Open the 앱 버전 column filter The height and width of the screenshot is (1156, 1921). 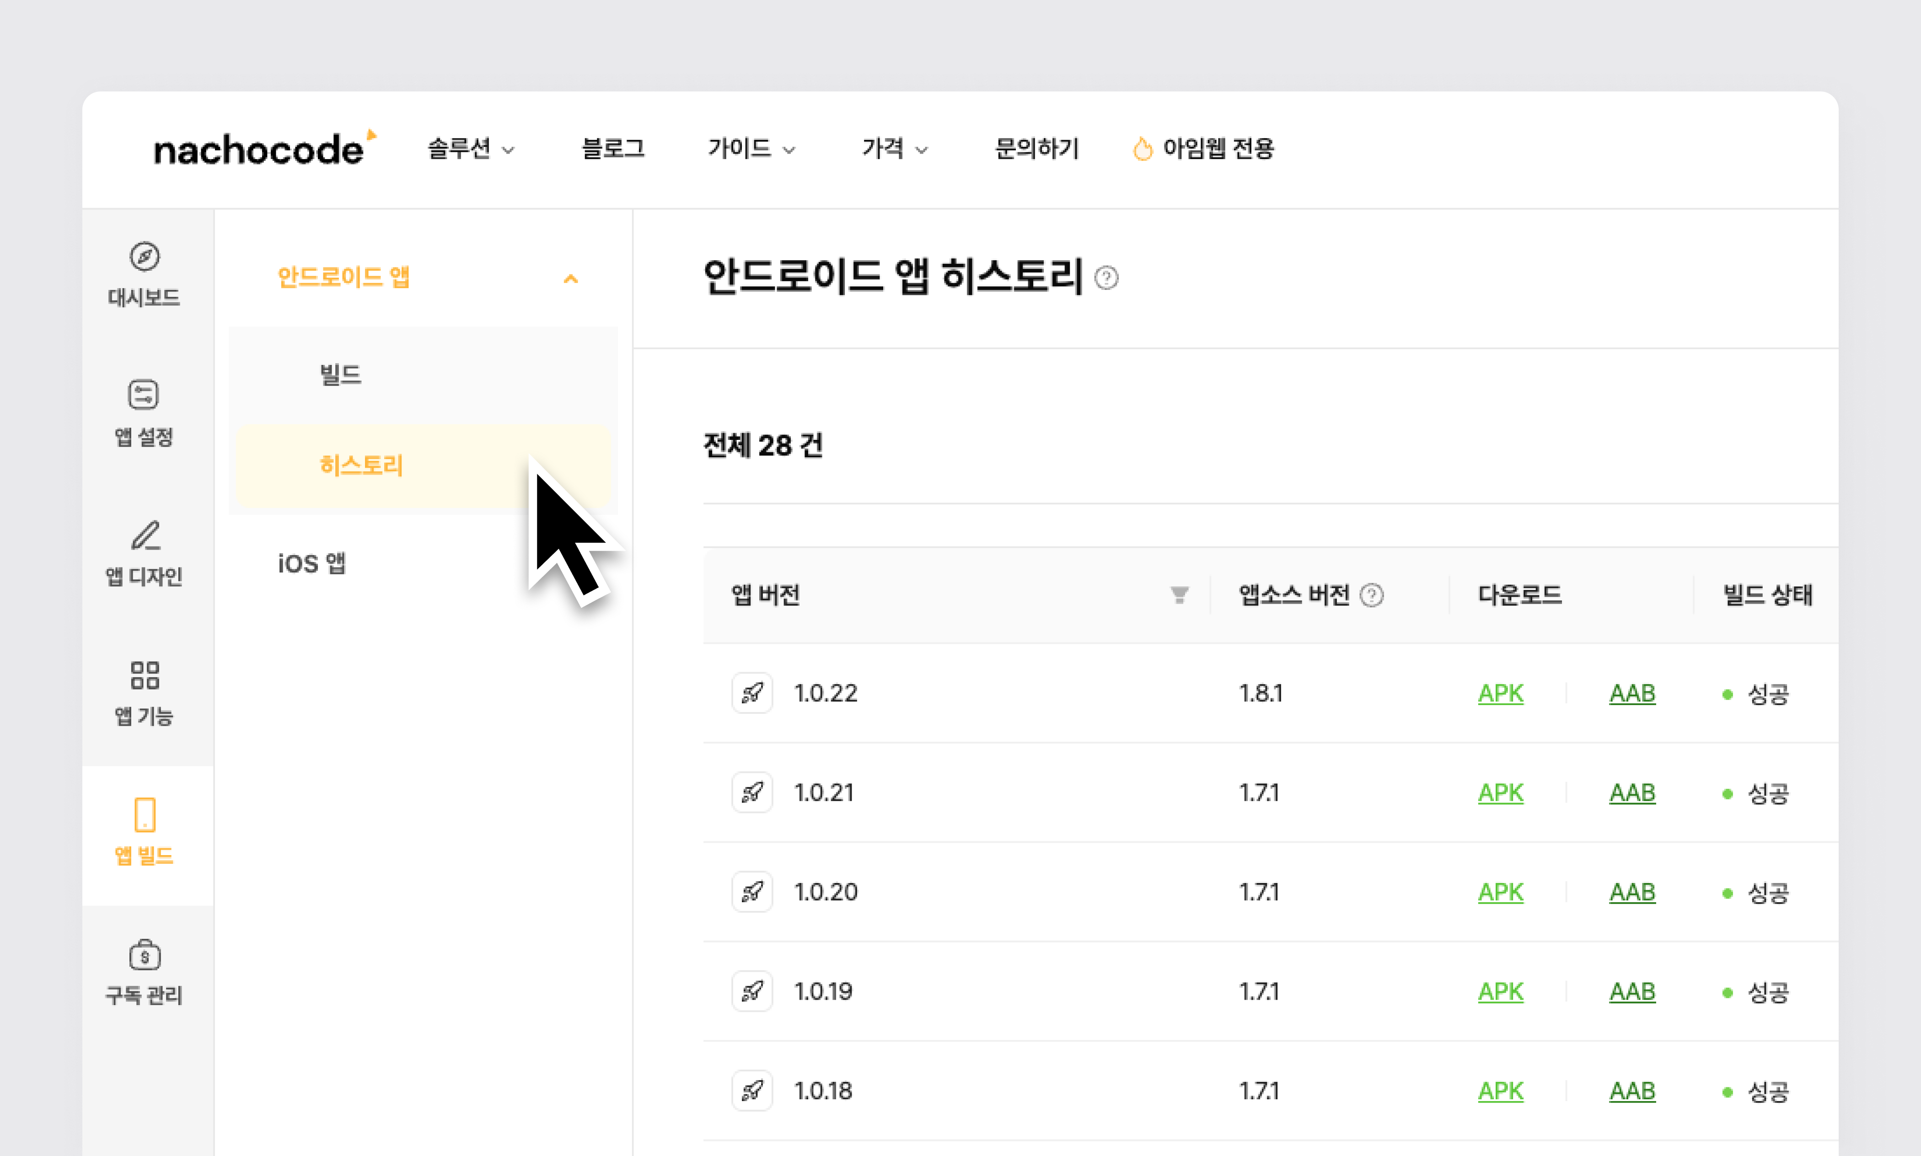(x=1180, y=596)
